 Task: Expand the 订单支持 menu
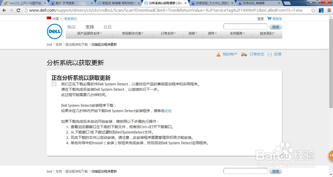click(168, 33)
